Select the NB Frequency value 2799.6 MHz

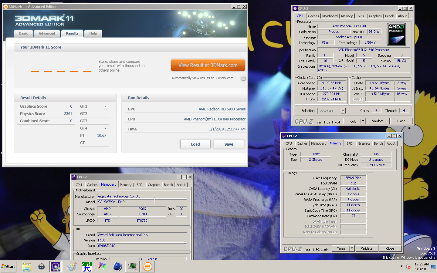point(376,165)
